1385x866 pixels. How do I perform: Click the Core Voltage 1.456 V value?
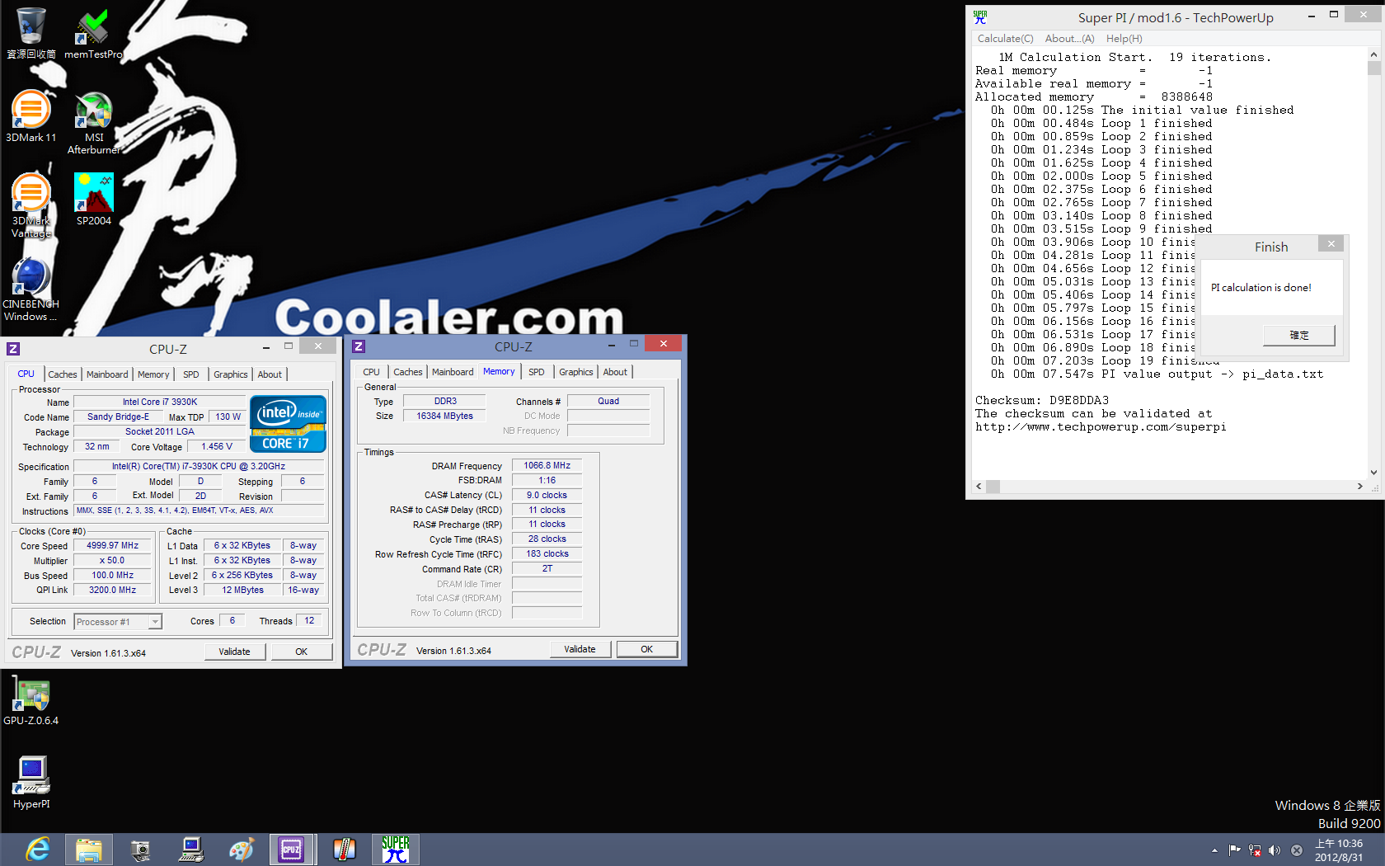pos(217,447)
